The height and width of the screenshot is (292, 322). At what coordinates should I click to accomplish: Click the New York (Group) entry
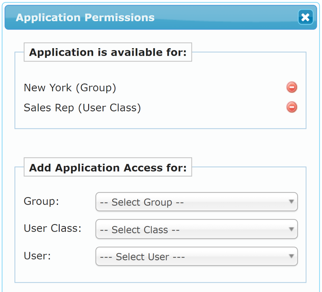click(70, 88)
